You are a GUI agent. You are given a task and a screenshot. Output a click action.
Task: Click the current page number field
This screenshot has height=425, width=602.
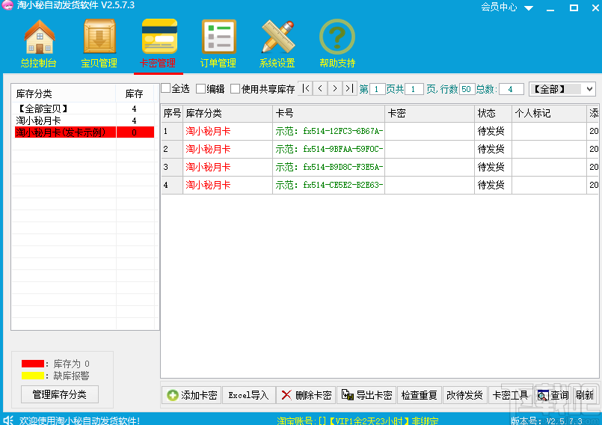377,89
